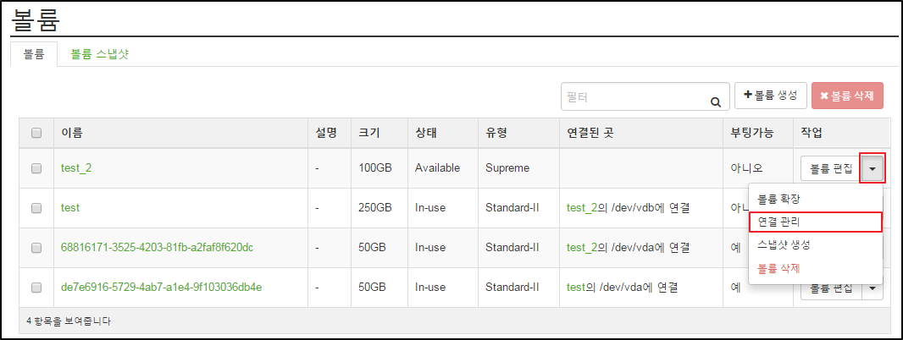Open the test_2 volume name link

(76, 168)
